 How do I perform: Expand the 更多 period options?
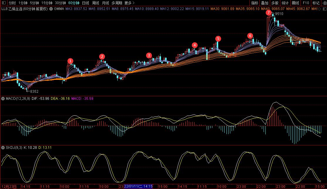pos(129,3)
